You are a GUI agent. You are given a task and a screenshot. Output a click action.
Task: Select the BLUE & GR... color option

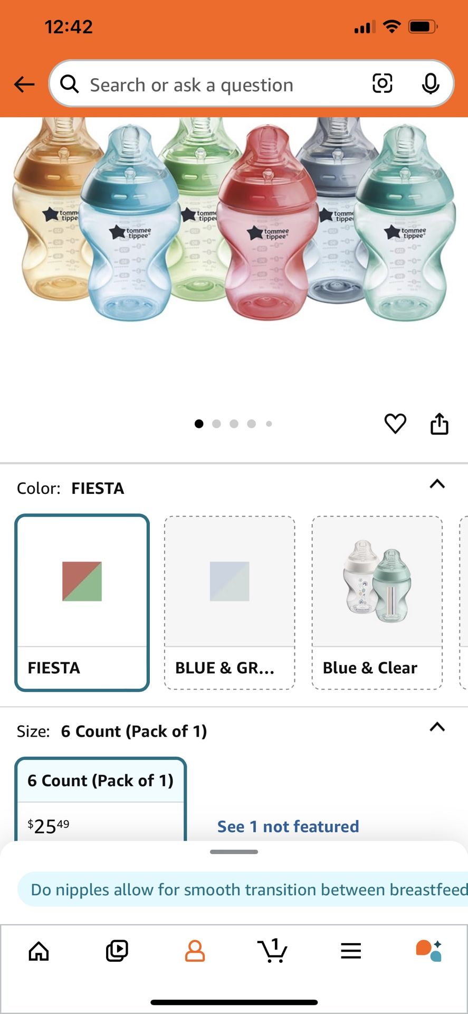(230, 602)
